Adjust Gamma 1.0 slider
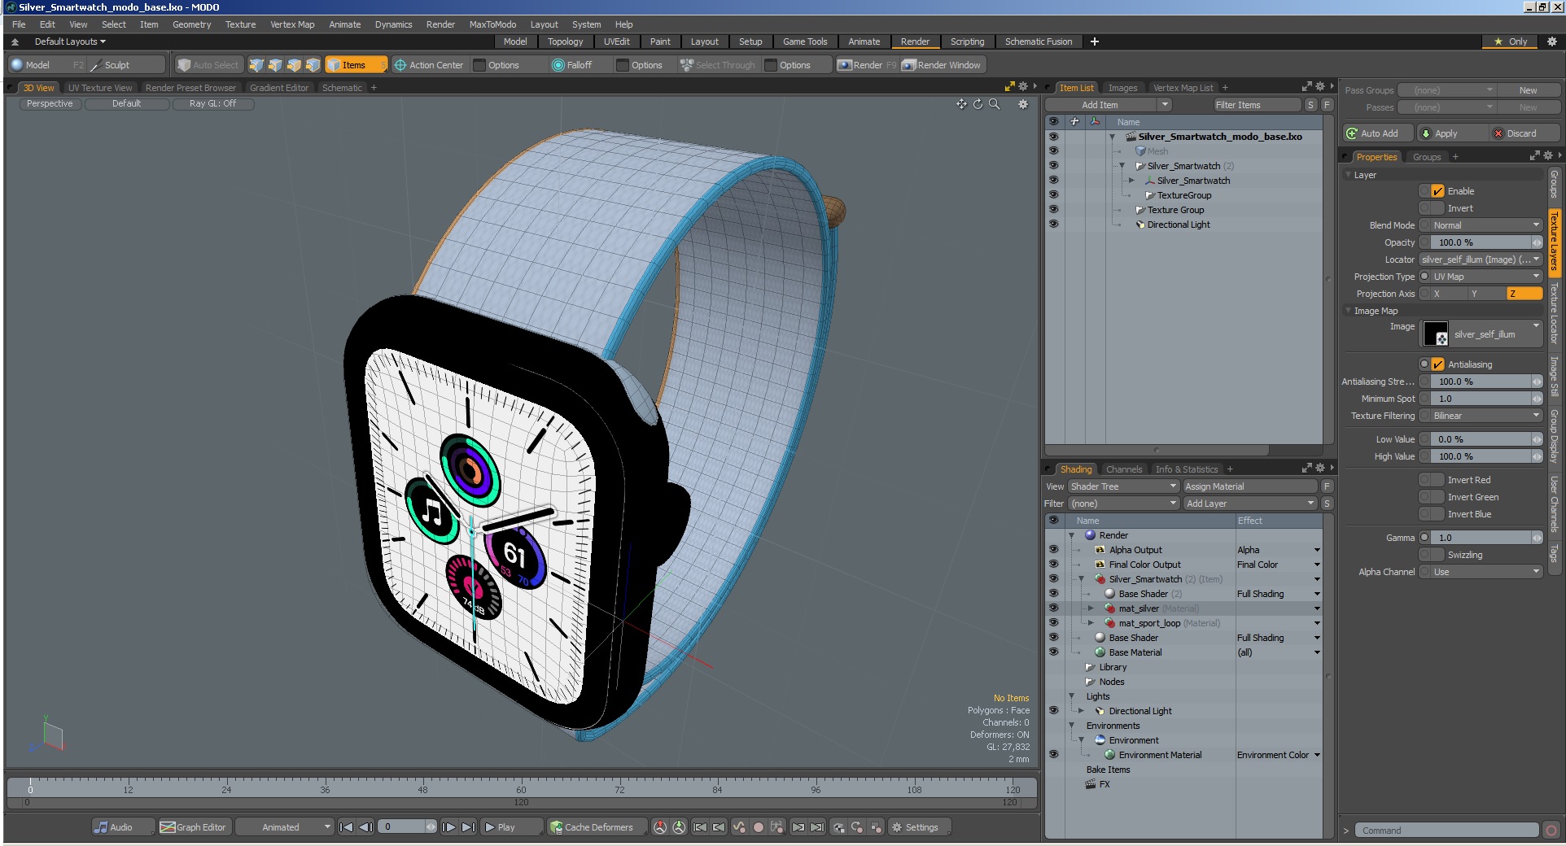 (1486, 538)
